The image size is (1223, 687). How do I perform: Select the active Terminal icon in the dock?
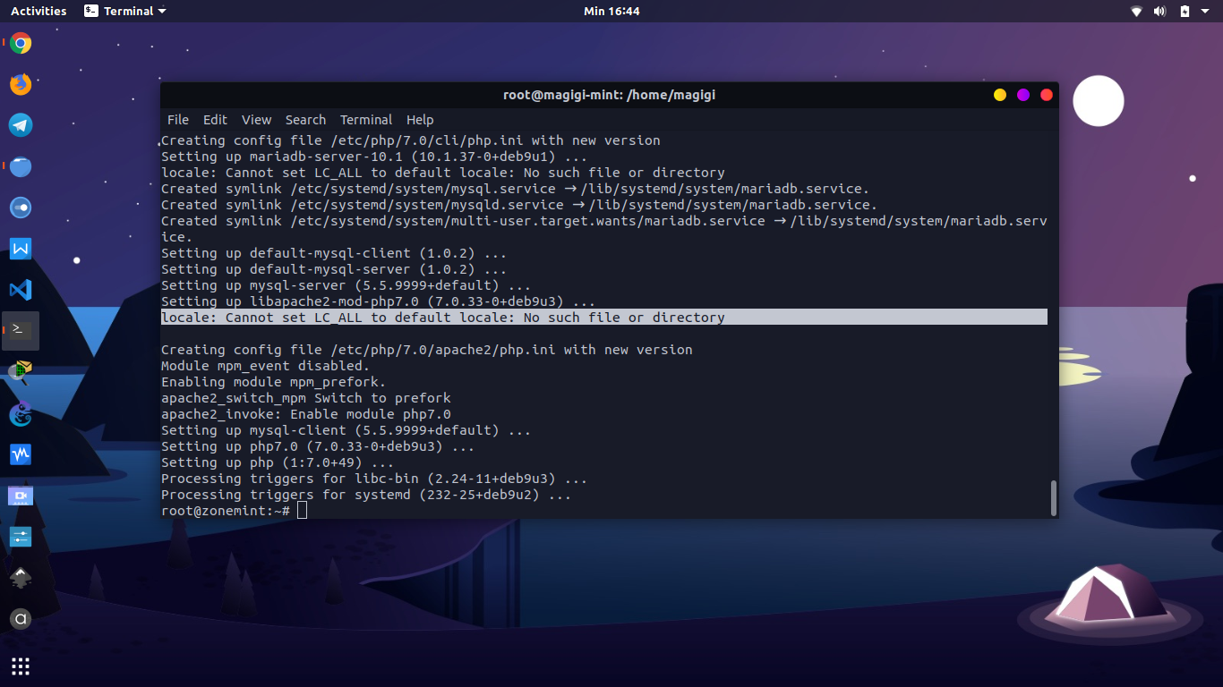point(20,331)
